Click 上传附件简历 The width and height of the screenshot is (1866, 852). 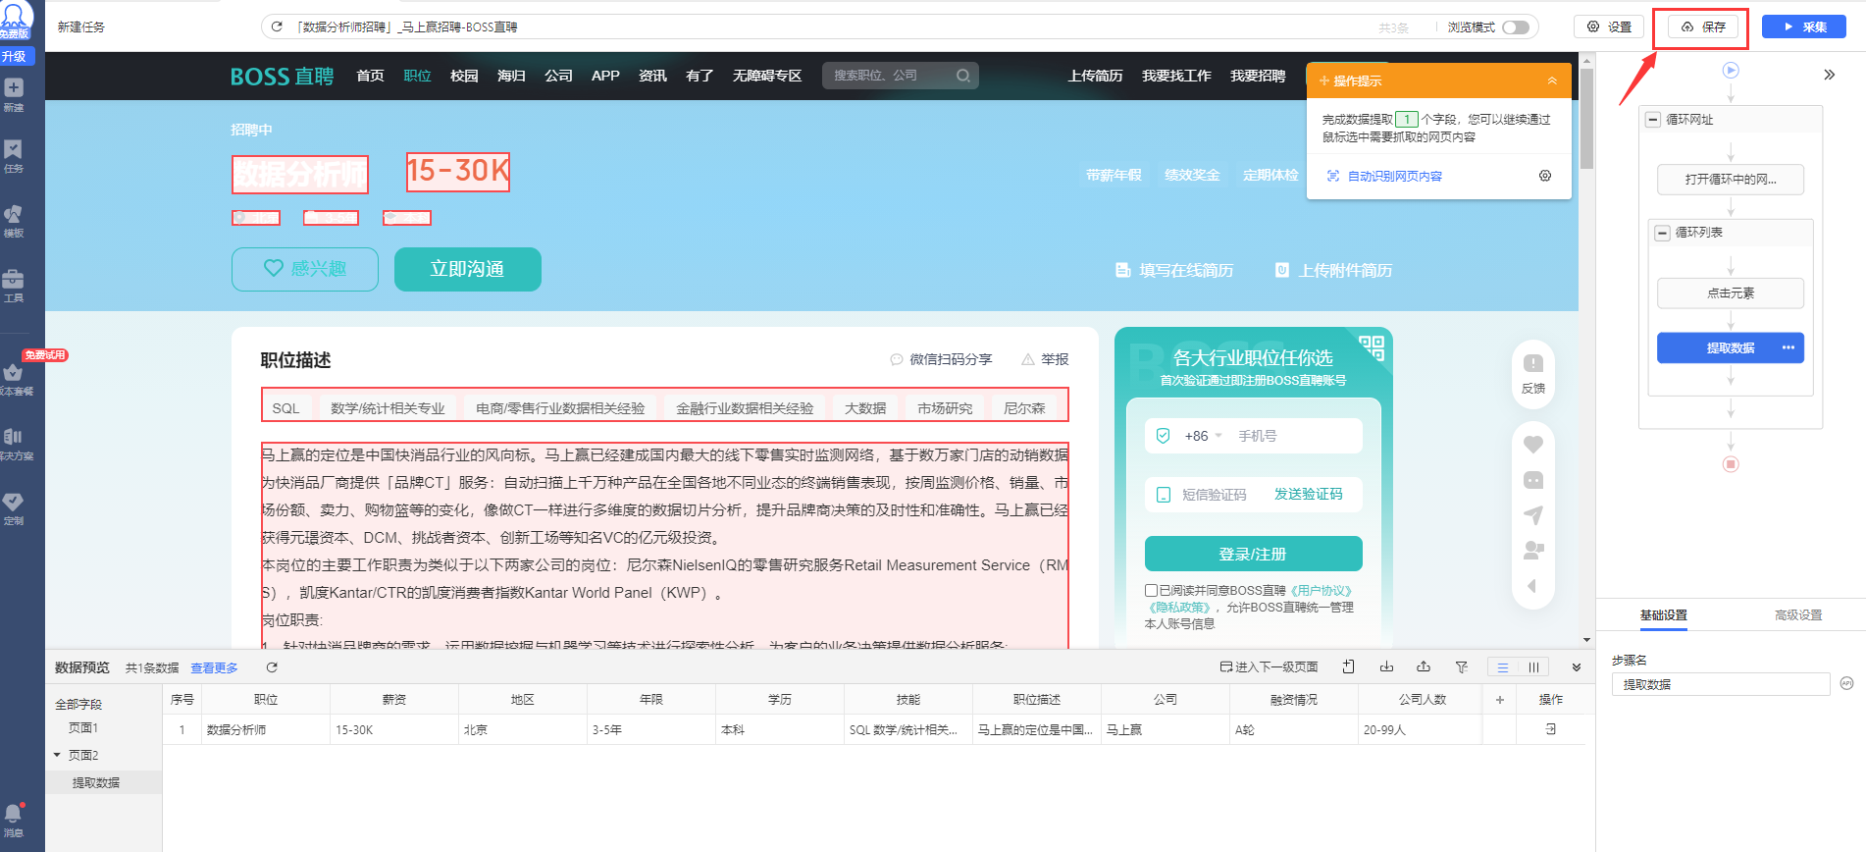tap(1333, 270)
